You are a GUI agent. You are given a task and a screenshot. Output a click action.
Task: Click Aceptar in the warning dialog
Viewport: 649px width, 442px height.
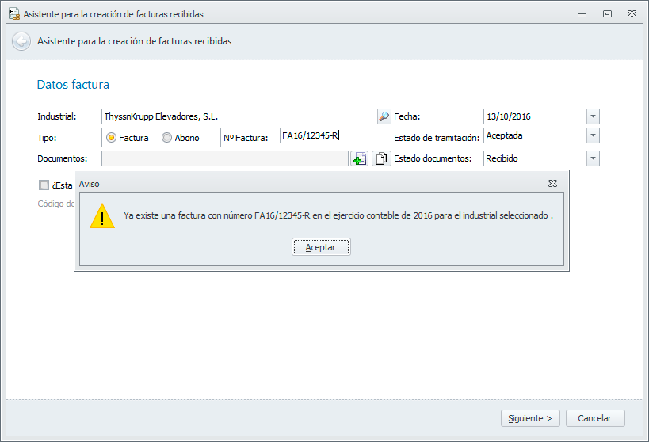tap(321, 247)
